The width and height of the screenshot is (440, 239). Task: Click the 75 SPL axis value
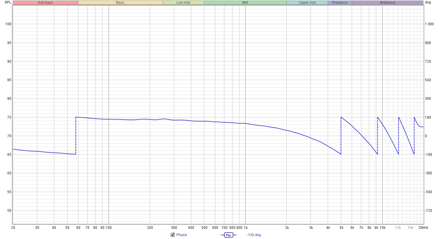pyautogui.click(x=9, y=117)
